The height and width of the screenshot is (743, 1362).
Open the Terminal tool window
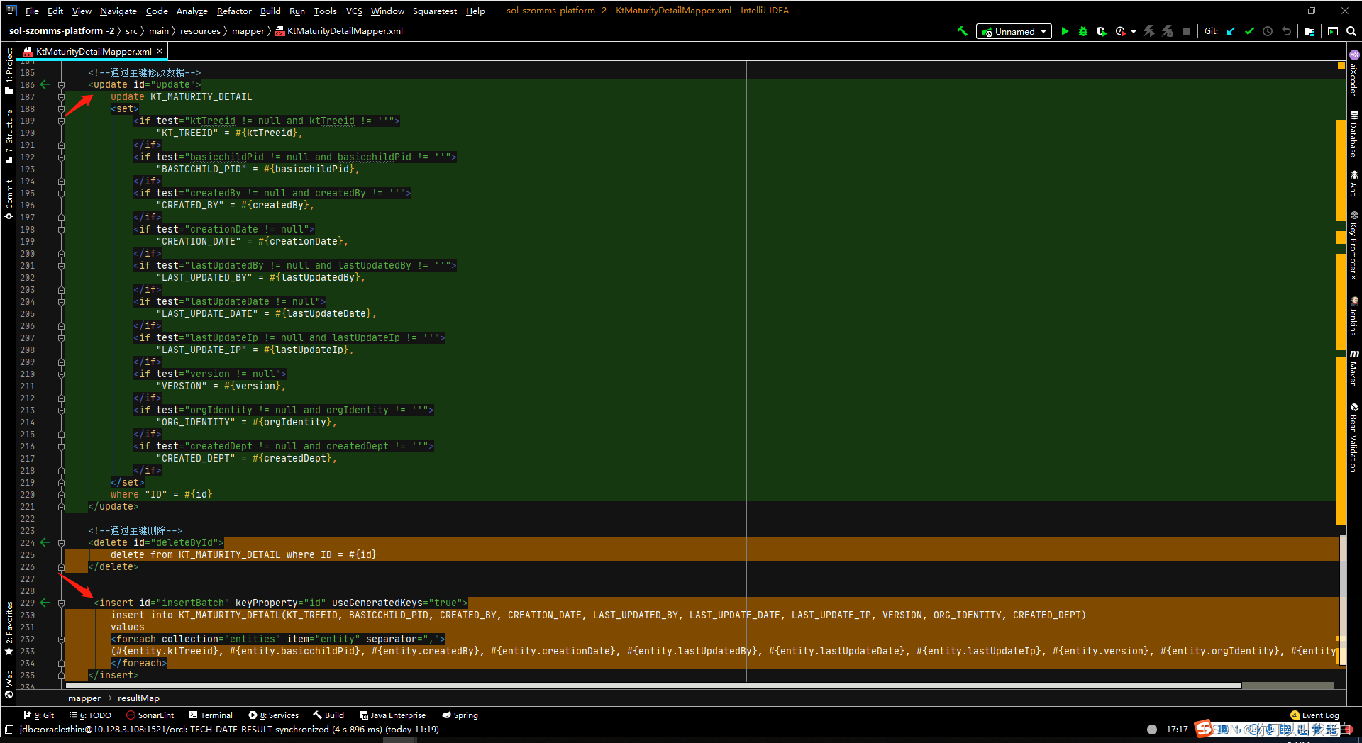click(x=211, y=715)
